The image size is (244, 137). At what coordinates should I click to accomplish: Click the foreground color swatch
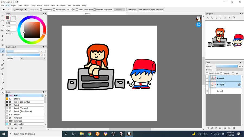[7, 18]
